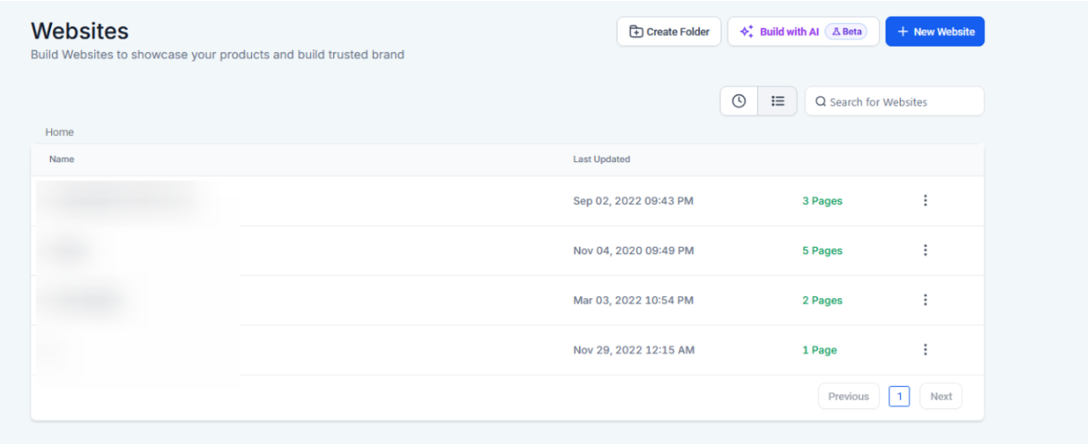Click the 2 Pages link
This screenshot has height=444, width=1088.
coord(822,301)
